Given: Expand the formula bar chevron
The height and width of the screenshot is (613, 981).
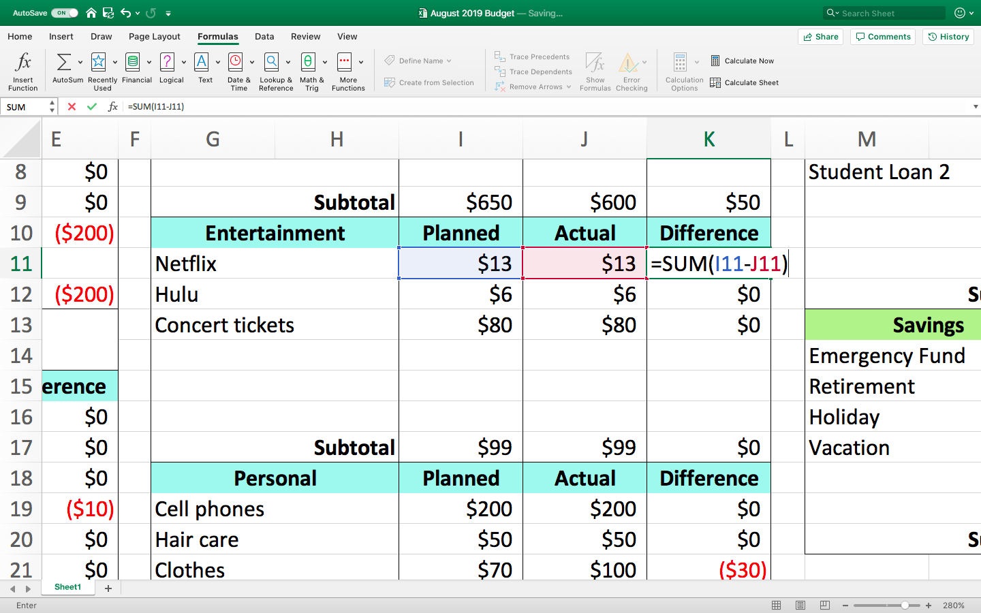Looking at the screenshot, I should coord(976,106).
